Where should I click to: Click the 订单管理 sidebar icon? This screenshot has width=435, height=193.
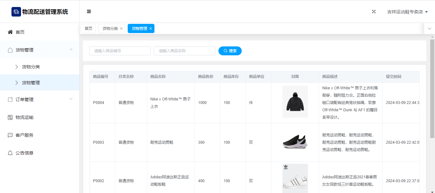click(10, 100)
